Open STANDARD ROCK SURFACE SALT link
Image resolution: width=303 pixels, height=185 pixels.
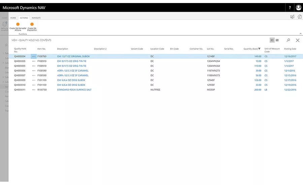pyautogui.click(x=74, y=90)
